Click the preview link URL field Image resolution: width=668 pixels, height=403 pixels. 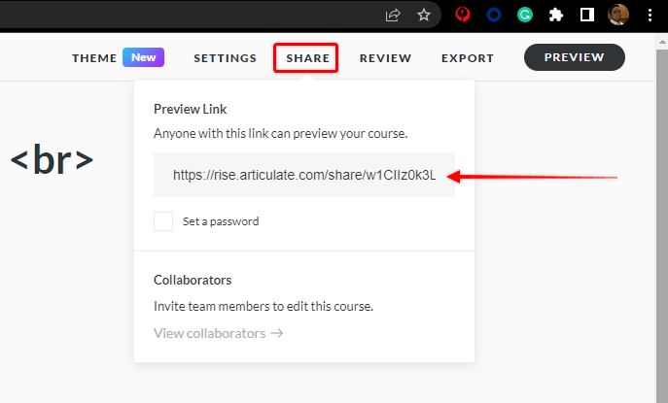303,175
